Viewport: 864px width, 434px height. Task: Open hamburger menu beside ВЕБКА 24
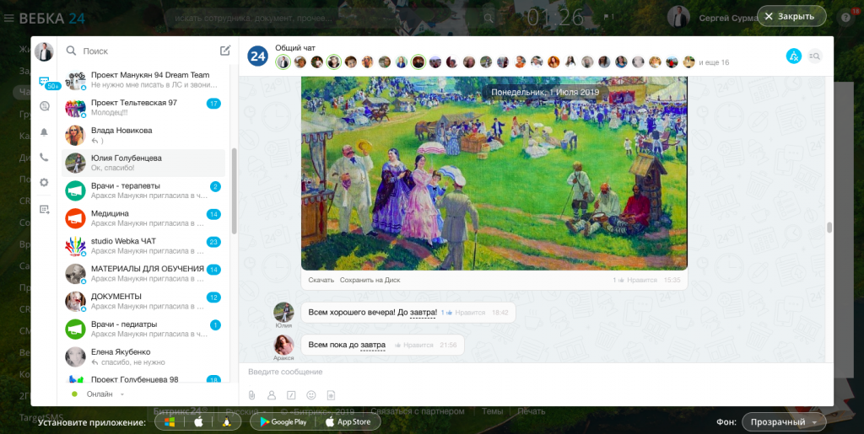(x=8, y=19)
